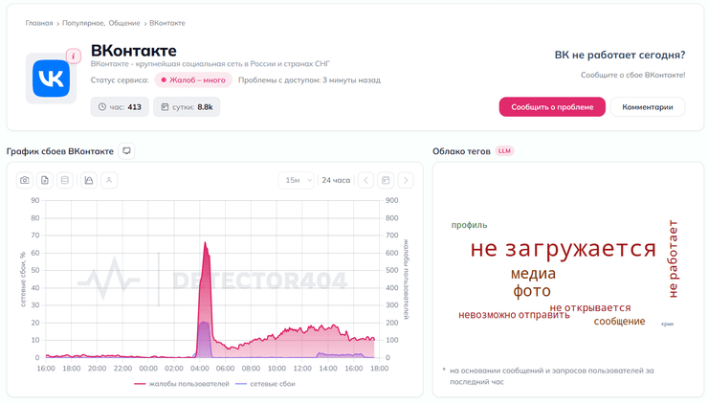The image size is (708, 404).
Task: Click the user icon in chart toolbar
Action: 109,180
